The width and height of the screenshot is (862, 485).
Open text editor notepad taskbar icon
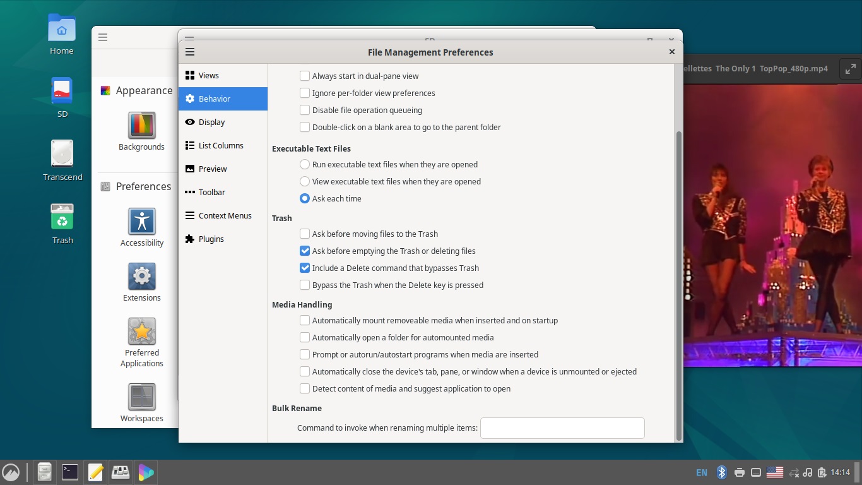[x=95, y=472]
